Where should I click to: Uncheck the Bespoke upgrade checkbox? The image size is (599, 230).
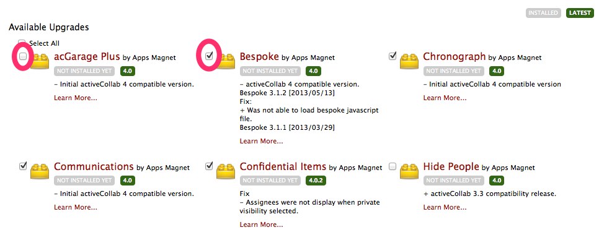click(x=209, y=56)
